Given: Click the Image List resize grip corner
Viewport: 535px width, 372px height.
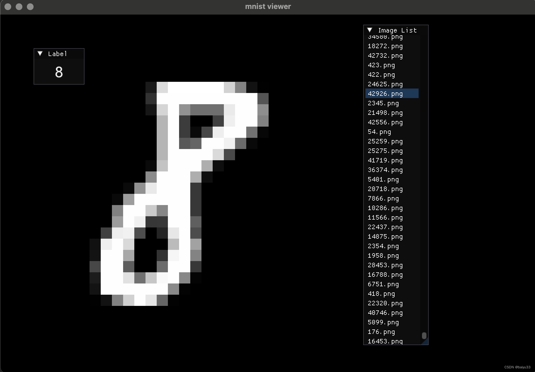Looking at the screenshot, I should 425,342.
